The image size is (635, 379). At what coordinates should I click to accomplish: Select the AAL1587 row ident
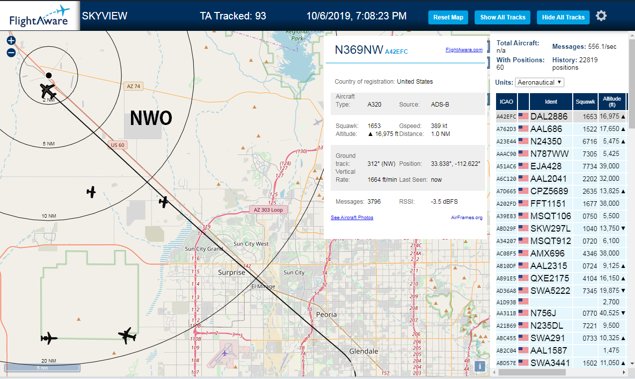[548, 351]
